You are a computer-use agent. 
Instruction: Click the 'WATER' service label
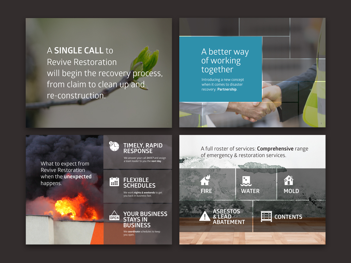(x=250, y=191)
